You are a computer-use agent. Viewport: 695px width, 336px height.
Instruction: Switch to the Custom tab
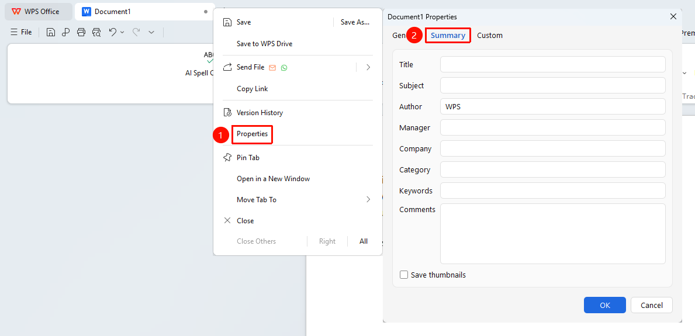coord(490,36)
